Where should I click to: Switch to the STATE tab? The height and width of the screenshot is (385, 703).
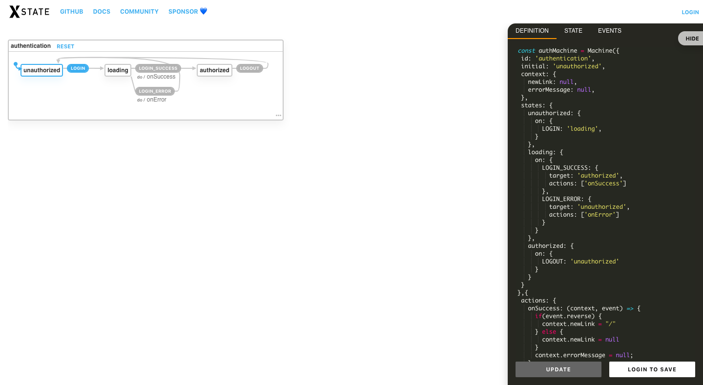click(573, 31)
